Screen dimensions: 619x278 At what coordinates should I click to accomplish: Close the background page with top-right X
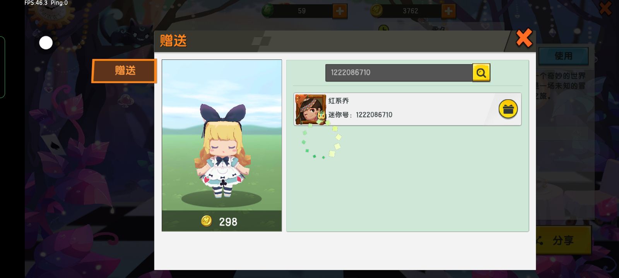click(x=605, y=8)
